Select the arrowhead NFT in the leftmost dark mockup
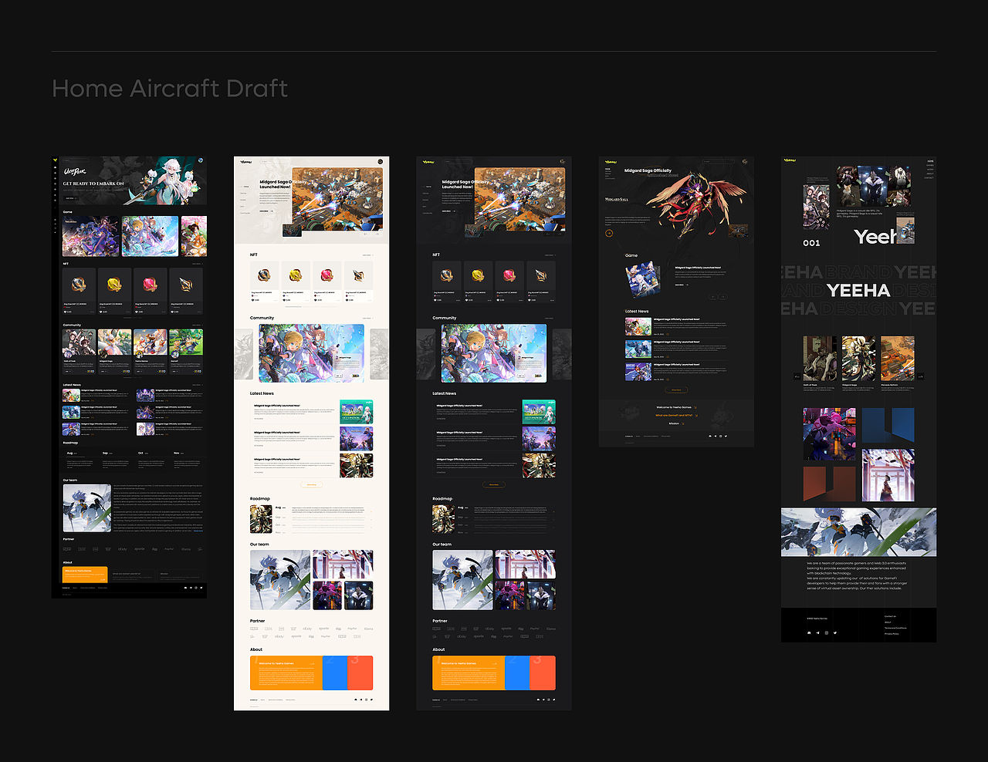Screen dimensions: 988x762 coord(186,285)
